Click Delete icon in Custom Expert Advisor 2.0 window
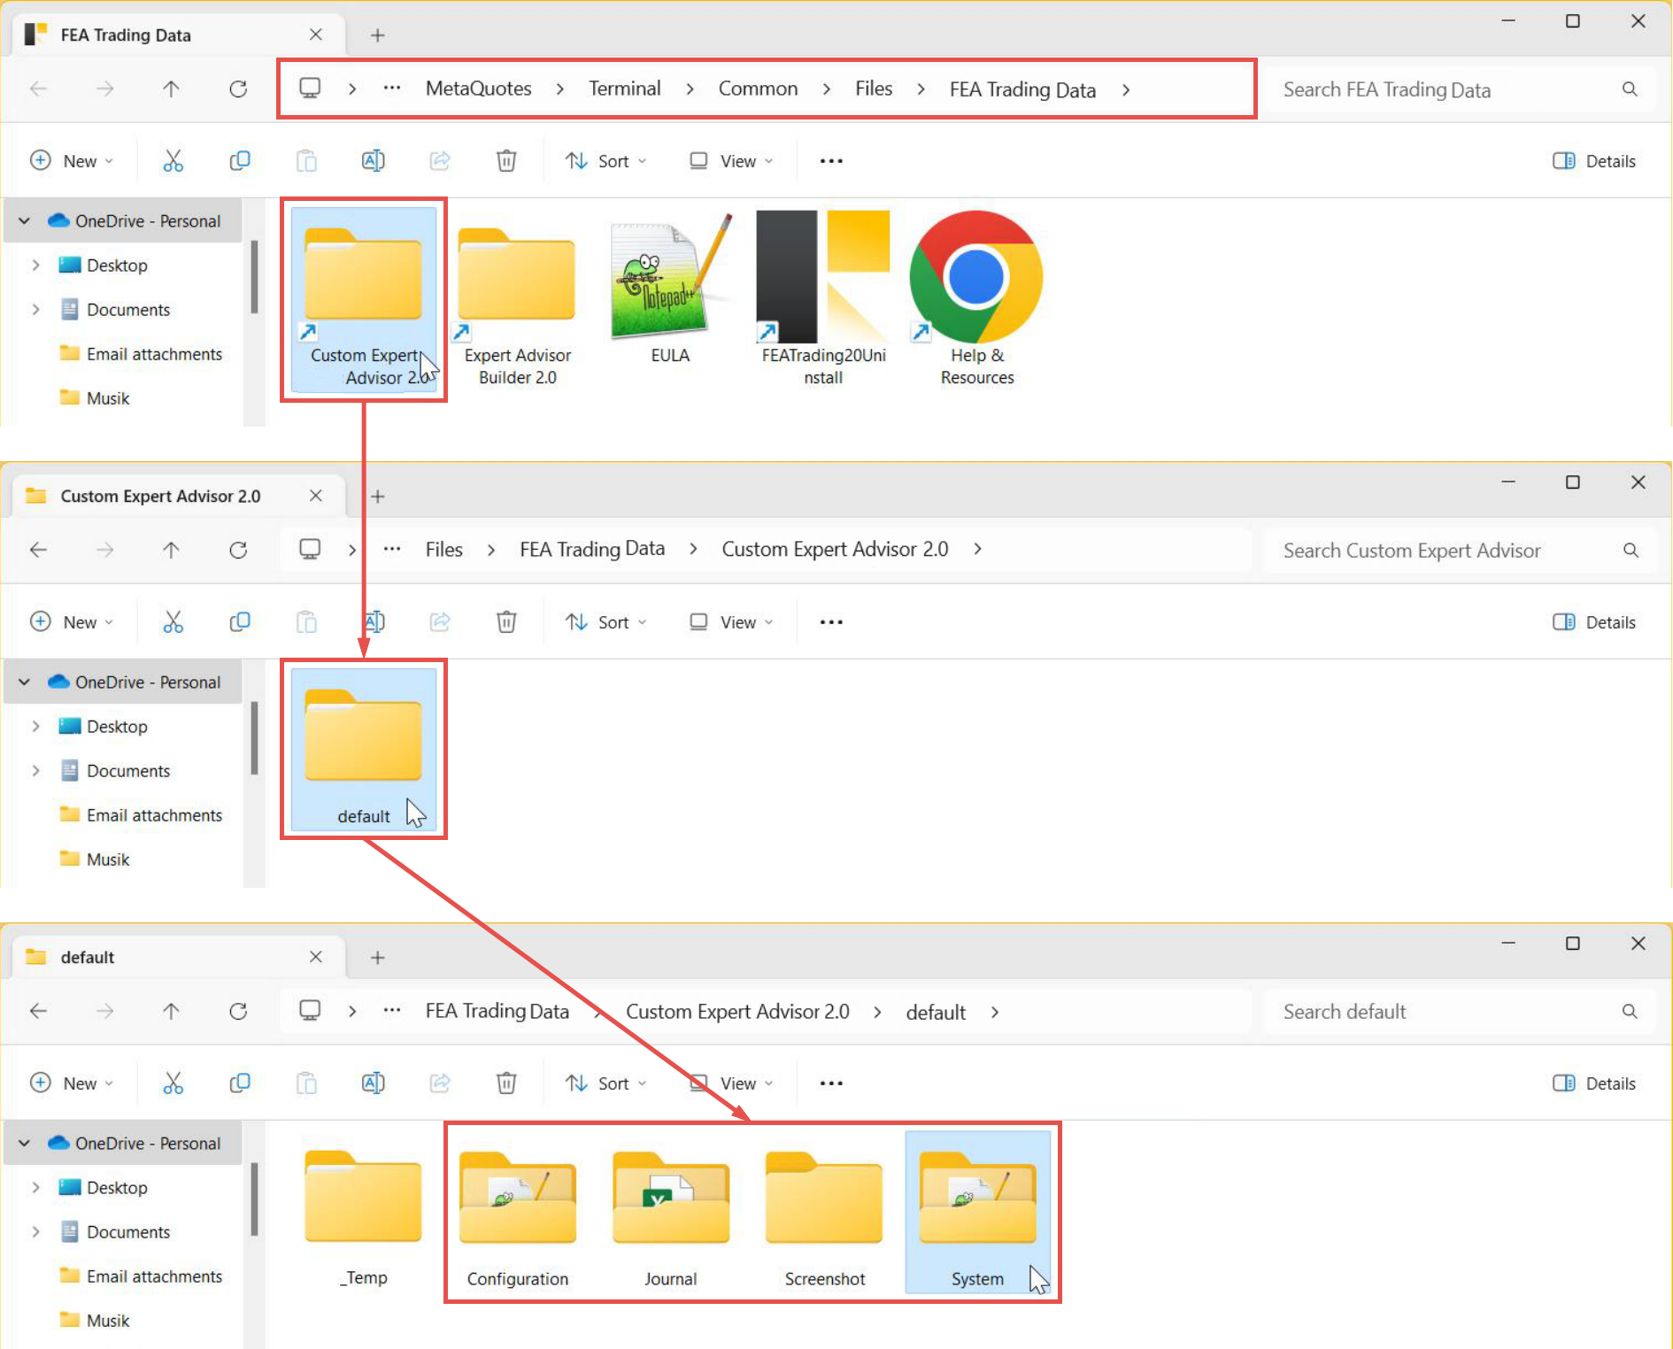The image size is (1673, 1349). coord(506,621)
